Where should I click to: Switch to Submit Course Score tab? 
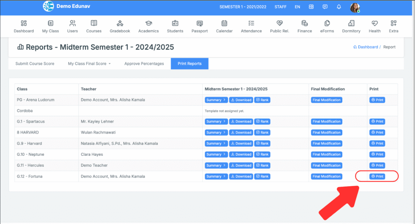(x=35, y=64)
